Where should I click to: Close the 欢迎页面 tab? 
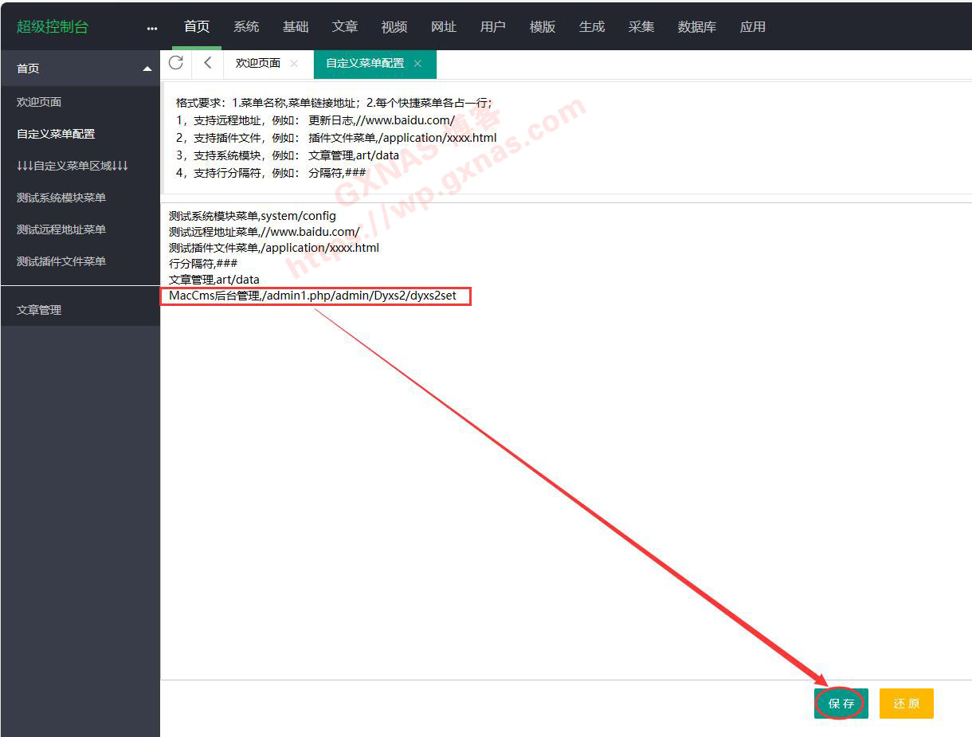click(x=294, y=64)
